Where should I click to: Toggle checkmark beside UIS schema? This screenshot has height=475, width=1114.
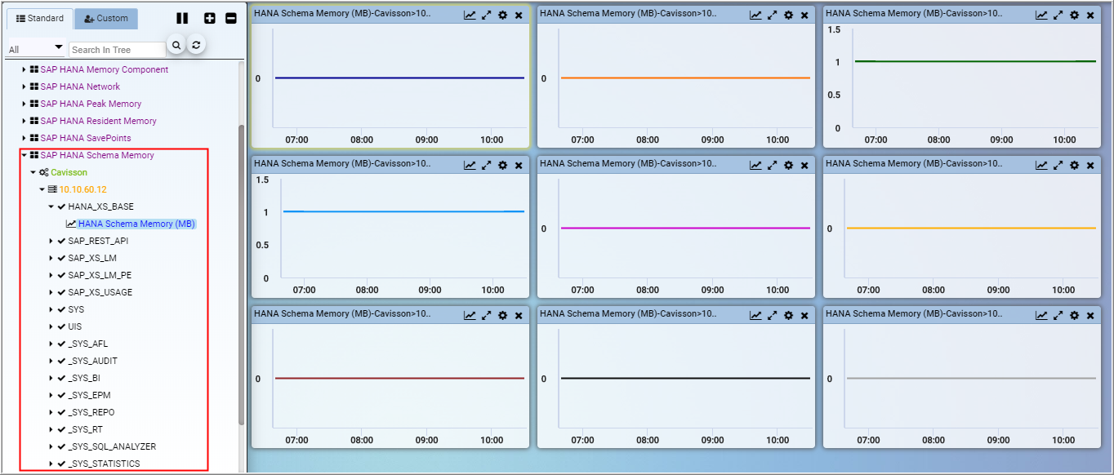[x=61, y=326]
